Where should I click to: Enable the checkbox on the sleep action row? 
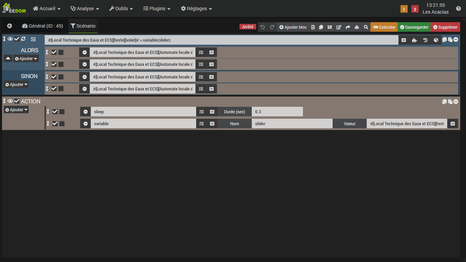tap(55, 112)
